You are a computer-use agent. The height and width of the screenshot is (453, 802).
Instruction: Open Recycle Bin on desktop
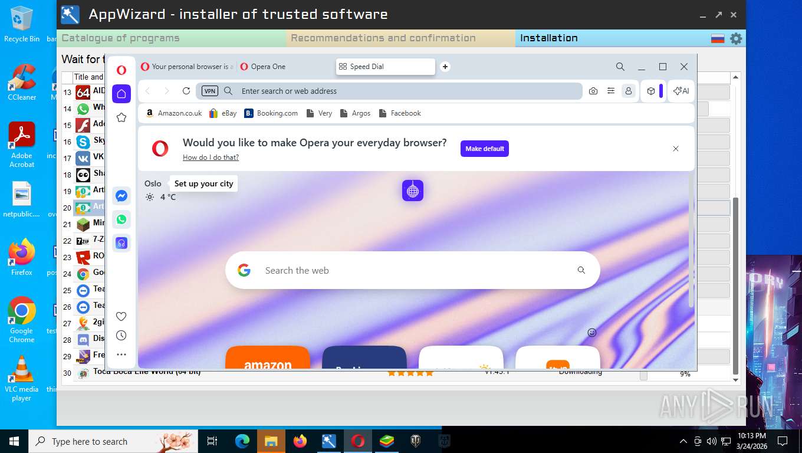(x=22, y=24)
